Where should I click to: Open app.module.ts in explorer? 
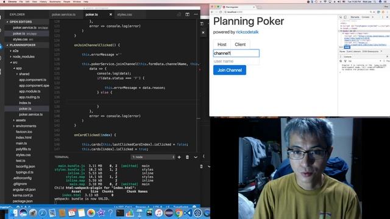[30, 91]
